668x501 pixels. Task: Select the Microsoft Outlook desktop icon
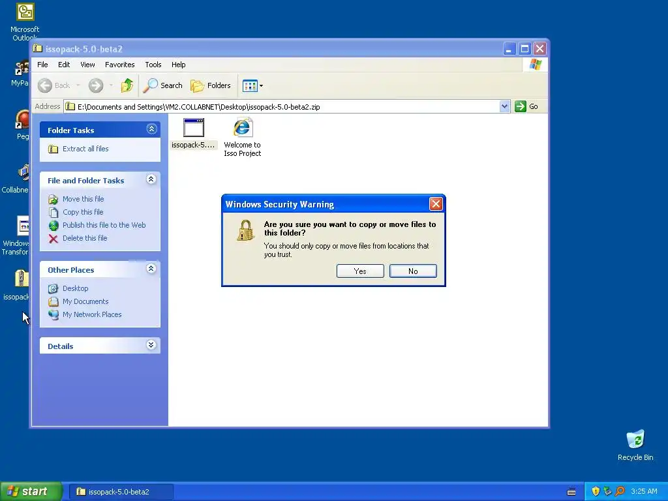click(x=25, y=22)
